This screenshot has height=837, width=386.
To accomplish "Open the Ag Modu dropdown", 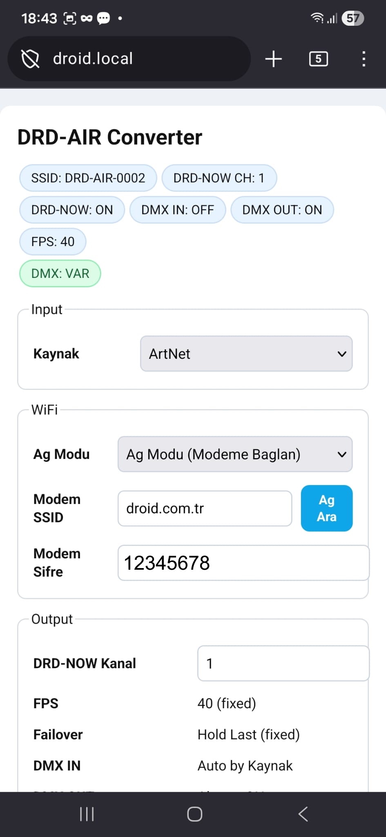I will pyautogui.click(x=235, y=454).
